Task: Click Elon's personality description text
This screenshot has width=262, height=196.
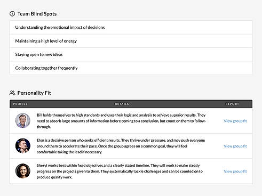Action: pos(121,146)
